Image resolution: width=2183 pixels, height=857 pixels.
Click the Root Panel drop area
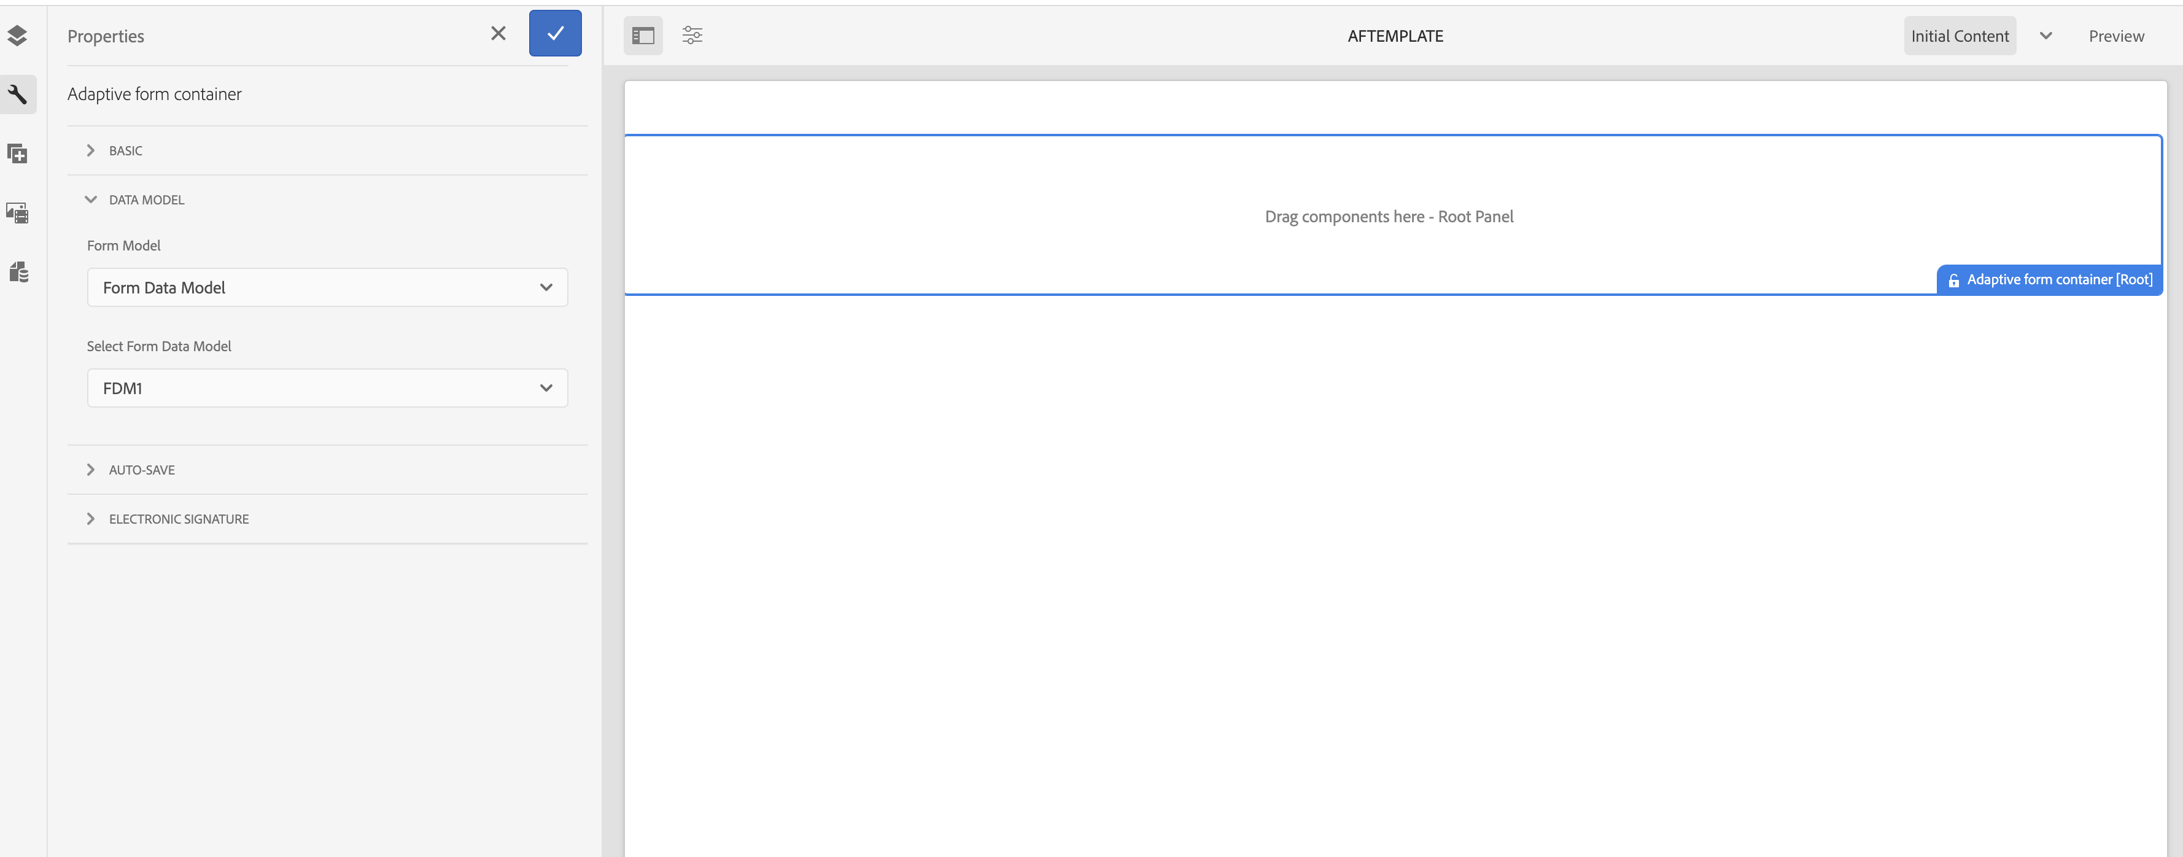pyautogui.click(x=1388, y=216)
